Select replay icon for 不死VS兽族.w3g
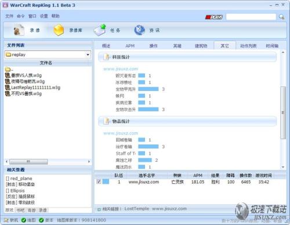The width and height of the screenshot is (290, 225). pos(8,94)
